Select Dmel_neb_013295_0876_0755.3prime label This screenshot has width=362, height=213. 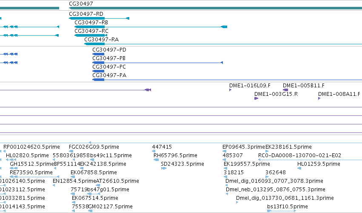[x=275, y=190]
